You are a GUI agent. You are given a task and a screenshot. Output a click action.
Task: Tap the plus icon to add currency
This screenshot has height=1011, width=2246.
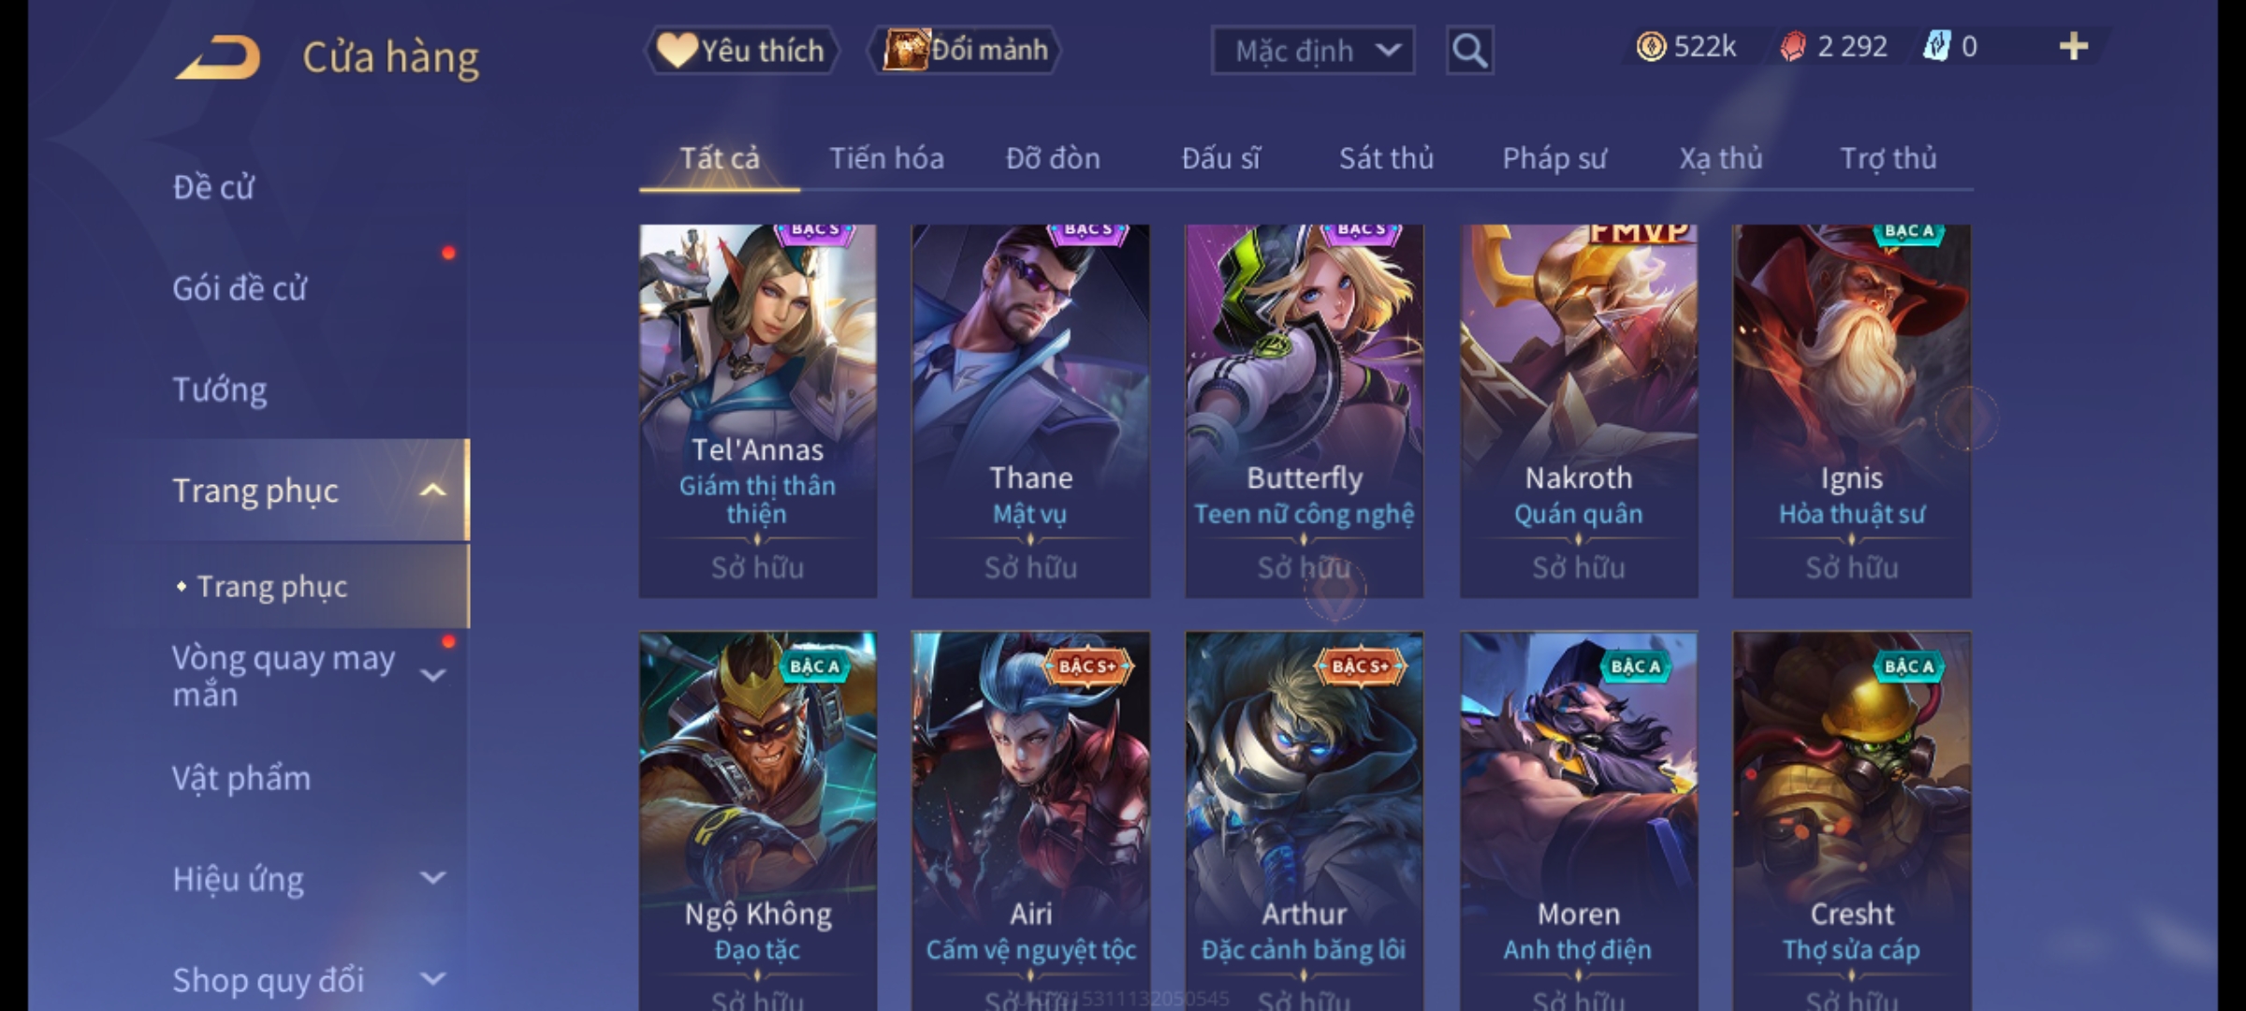(x=2074, y=47)
